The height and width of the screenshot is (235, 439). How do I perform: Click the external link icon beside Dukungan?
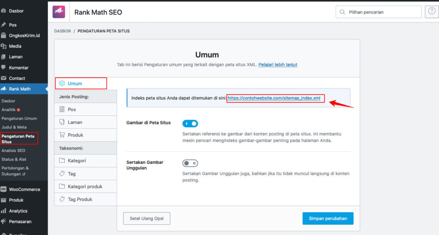24,174
